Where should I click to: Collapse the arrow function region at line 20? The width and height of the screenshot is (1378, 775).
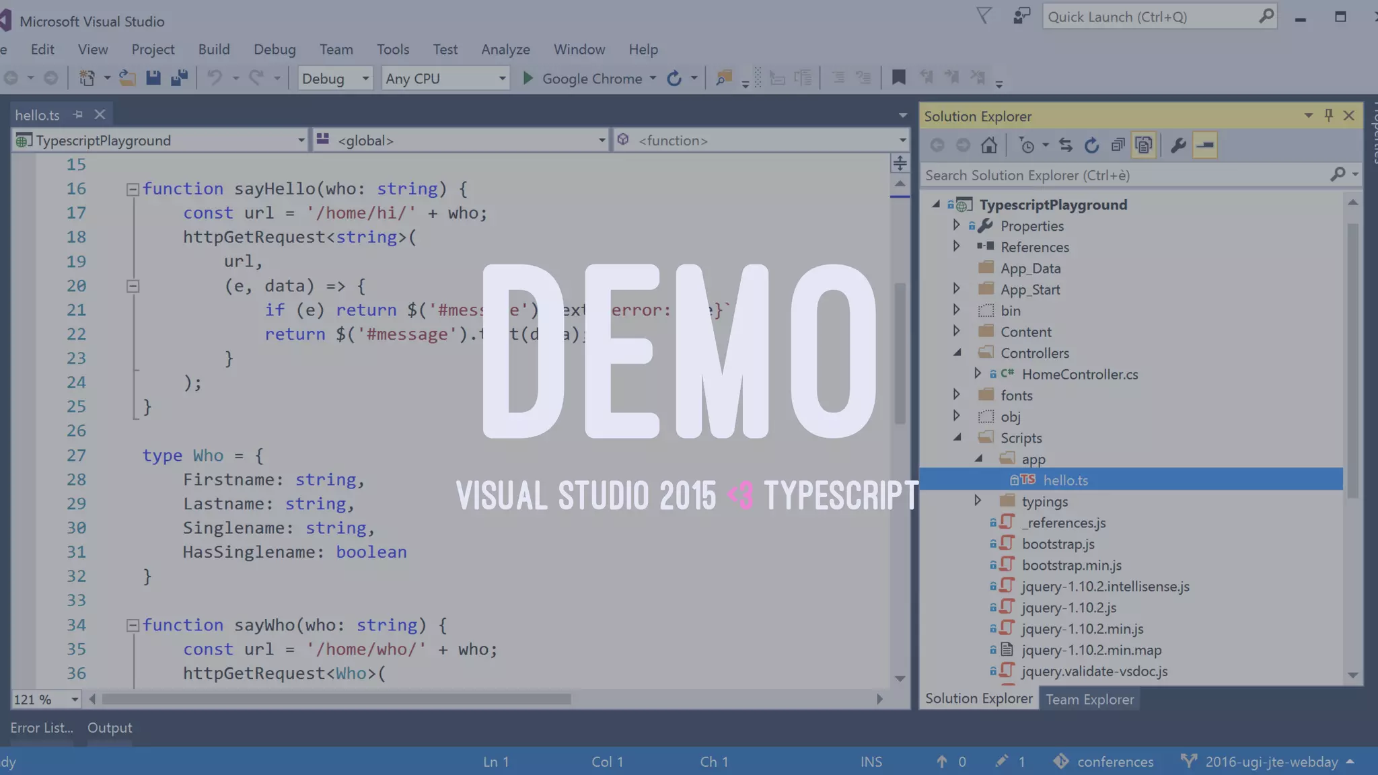(133, 287)
